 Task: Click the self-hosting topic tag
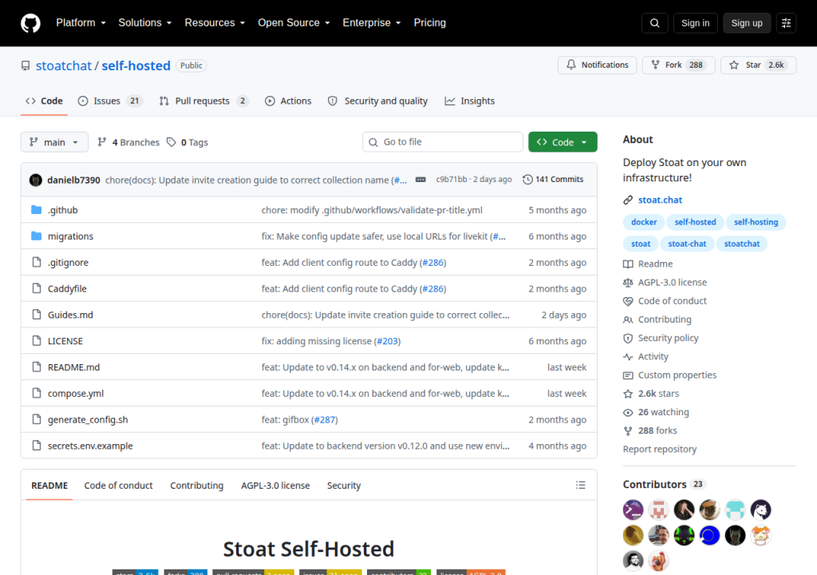click(756, 222)
